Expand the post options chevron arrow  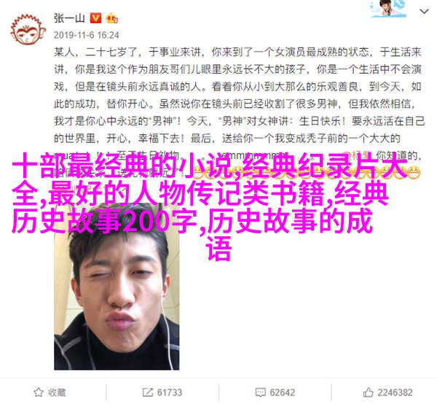click(424, 12)
